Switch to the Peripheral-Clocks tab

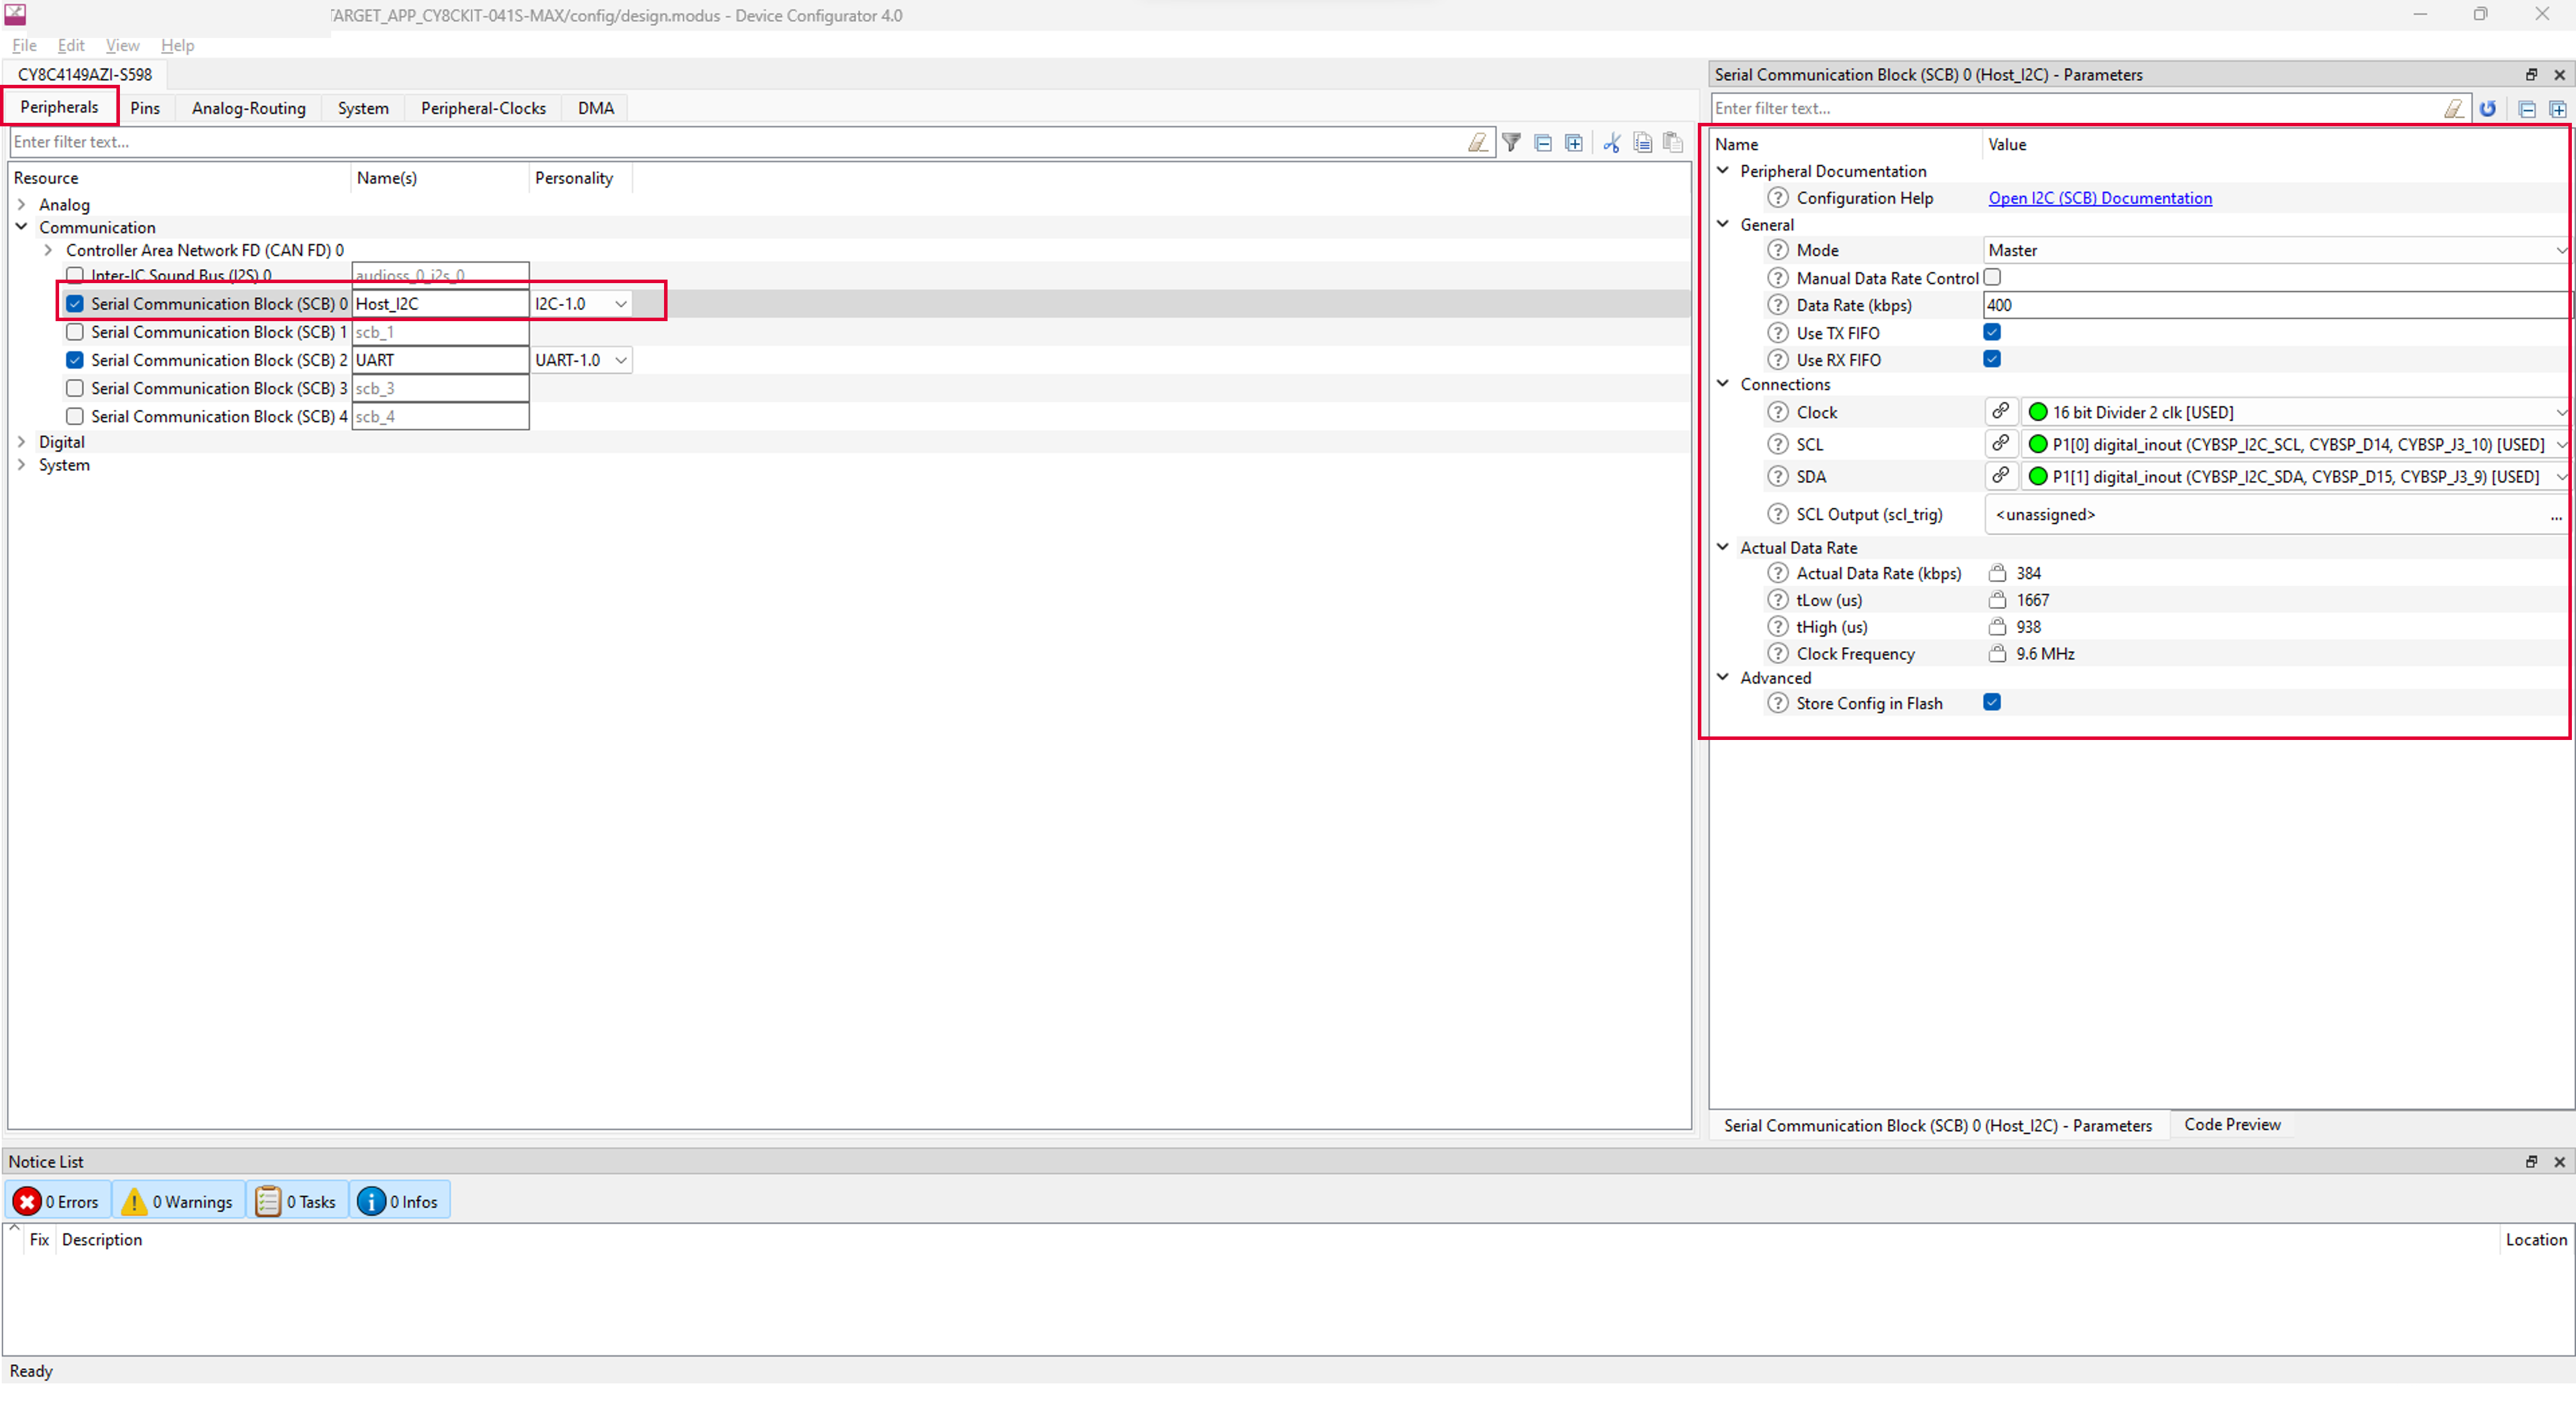tap(483, 108)
